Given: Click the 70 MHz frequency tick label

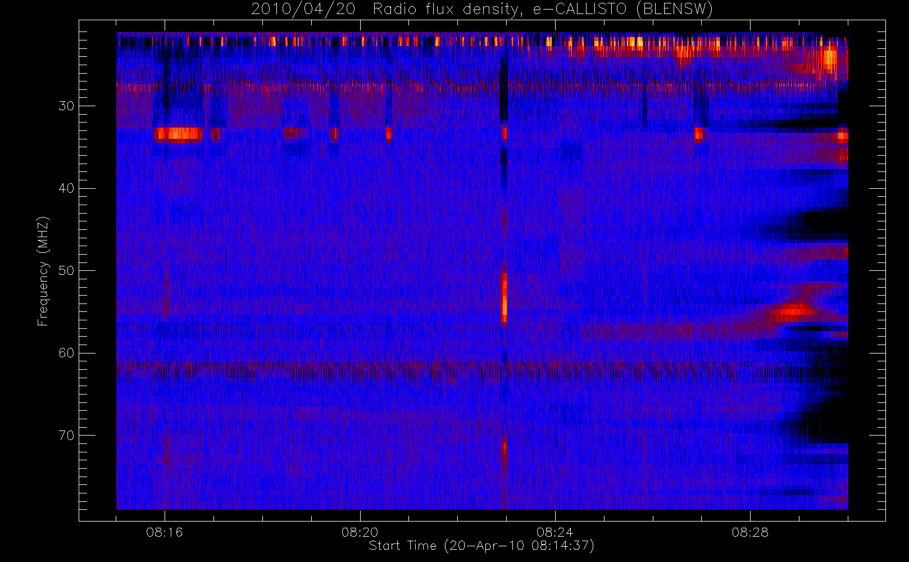Looking at the screenshot, I should (66, 435).
